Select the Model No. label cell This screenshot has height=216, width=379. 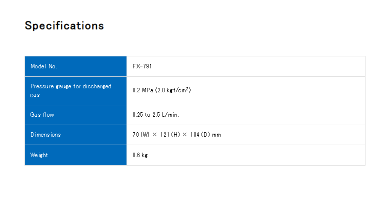(75, 66)
